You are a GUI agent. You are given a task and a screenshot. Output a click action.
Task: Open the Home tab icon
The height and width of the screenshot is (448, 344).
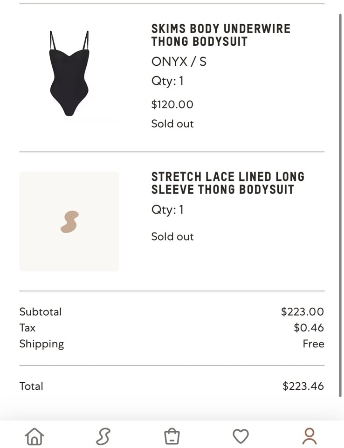(x=34, y=436)
